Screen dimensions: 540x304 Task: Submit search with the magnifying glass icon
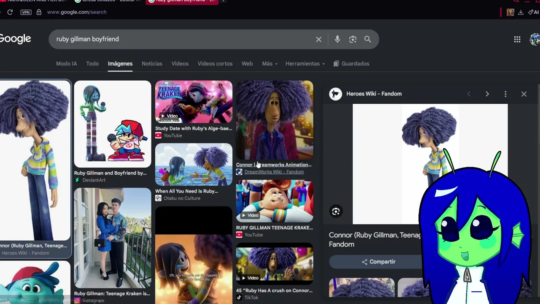(x=368, y=39)
